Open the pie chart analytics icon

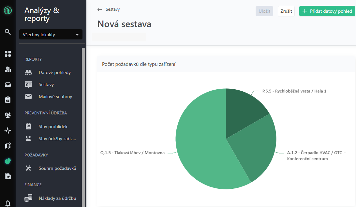pyautogui.click(x=8, y=161)
